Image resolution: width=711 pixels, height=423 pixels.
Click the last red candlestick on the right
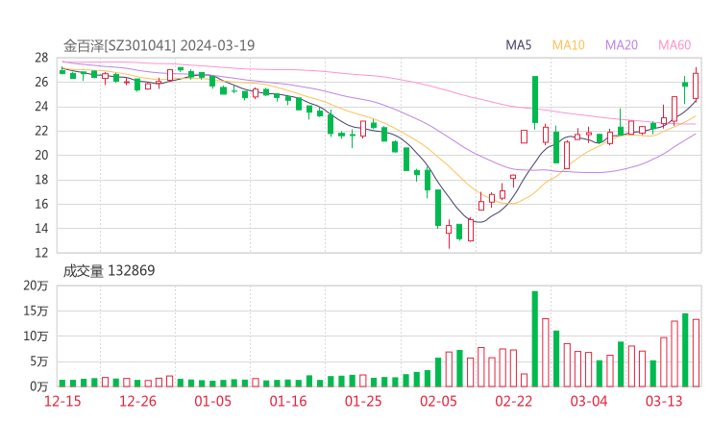(696, 86)
